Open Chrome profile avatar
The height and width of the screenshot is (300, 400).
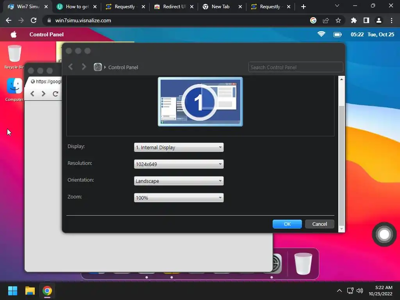coord(379,20)
